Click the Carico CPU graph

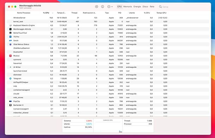[x=108, y=126]
